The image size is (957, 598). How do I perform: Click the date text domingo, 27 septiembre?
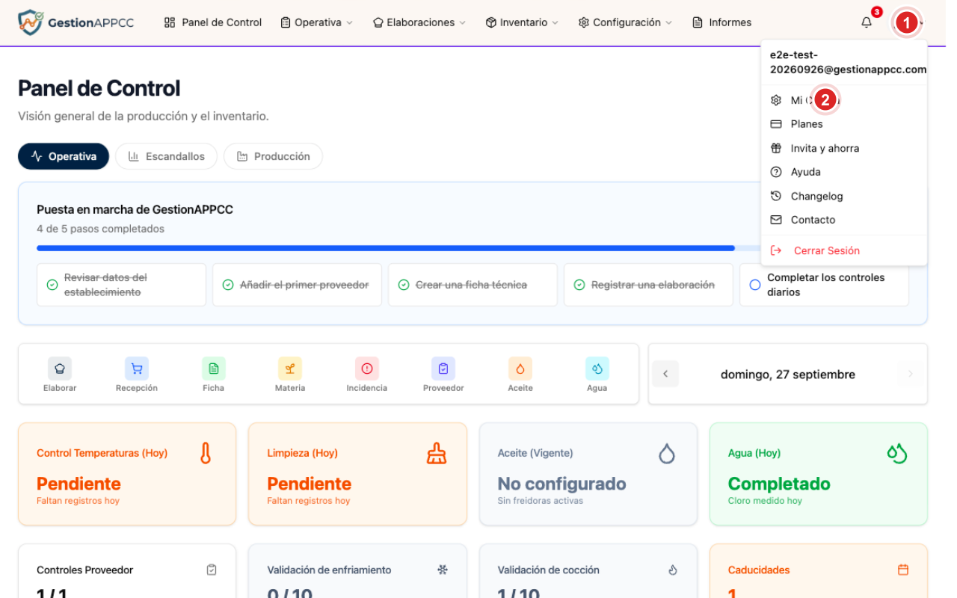pos(788,374)
